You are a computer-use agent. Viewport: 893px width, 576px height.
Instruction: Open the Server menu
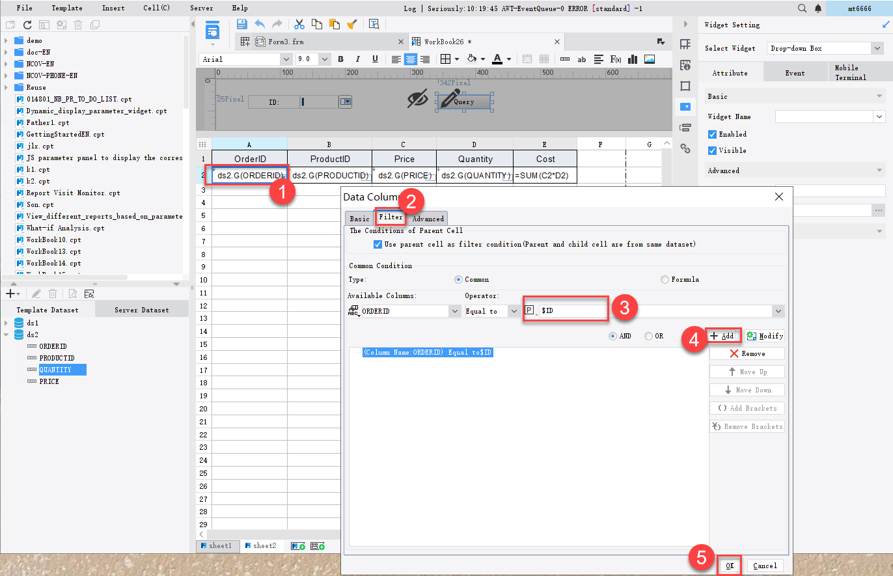202,8
